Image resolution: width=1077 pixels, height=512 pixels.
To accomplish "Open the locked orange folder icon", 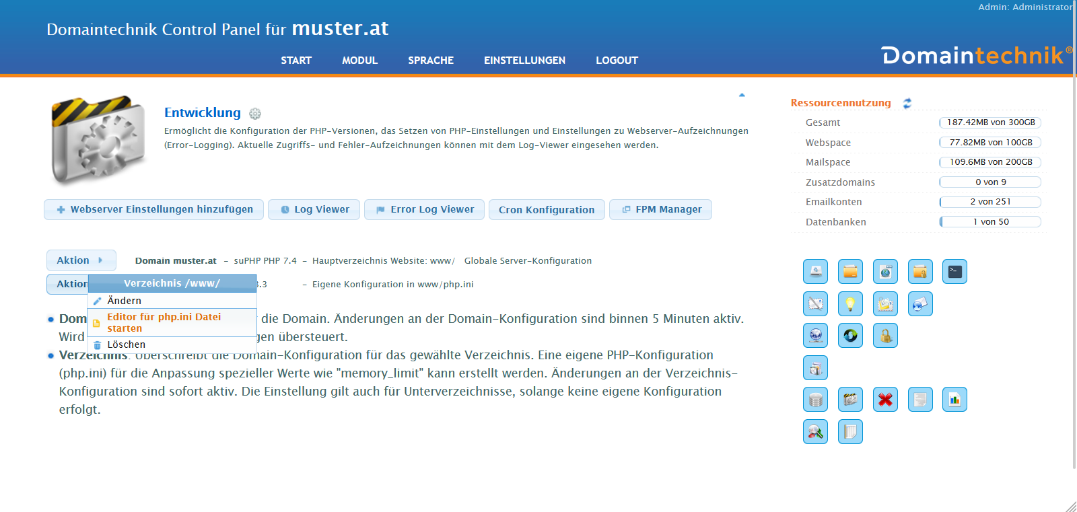I will [x=920, y=272].
